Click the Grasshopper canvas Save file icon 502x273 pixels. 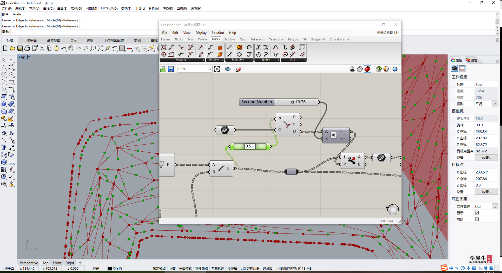click(171, 69)
